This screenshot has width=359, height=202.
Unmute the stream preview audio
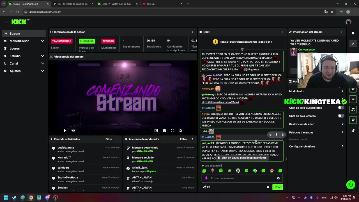[x=73, y=130]
